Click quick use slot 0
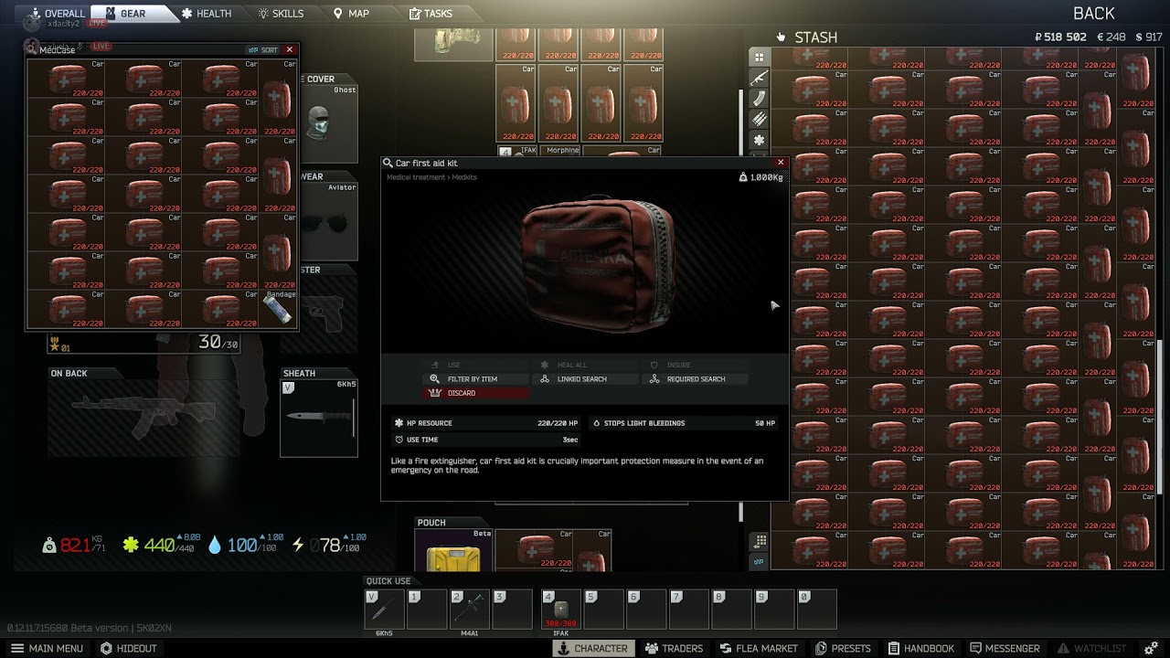The width and height of the screenshot is (1170, 658). pyautogui.click(x=816, y=610)
